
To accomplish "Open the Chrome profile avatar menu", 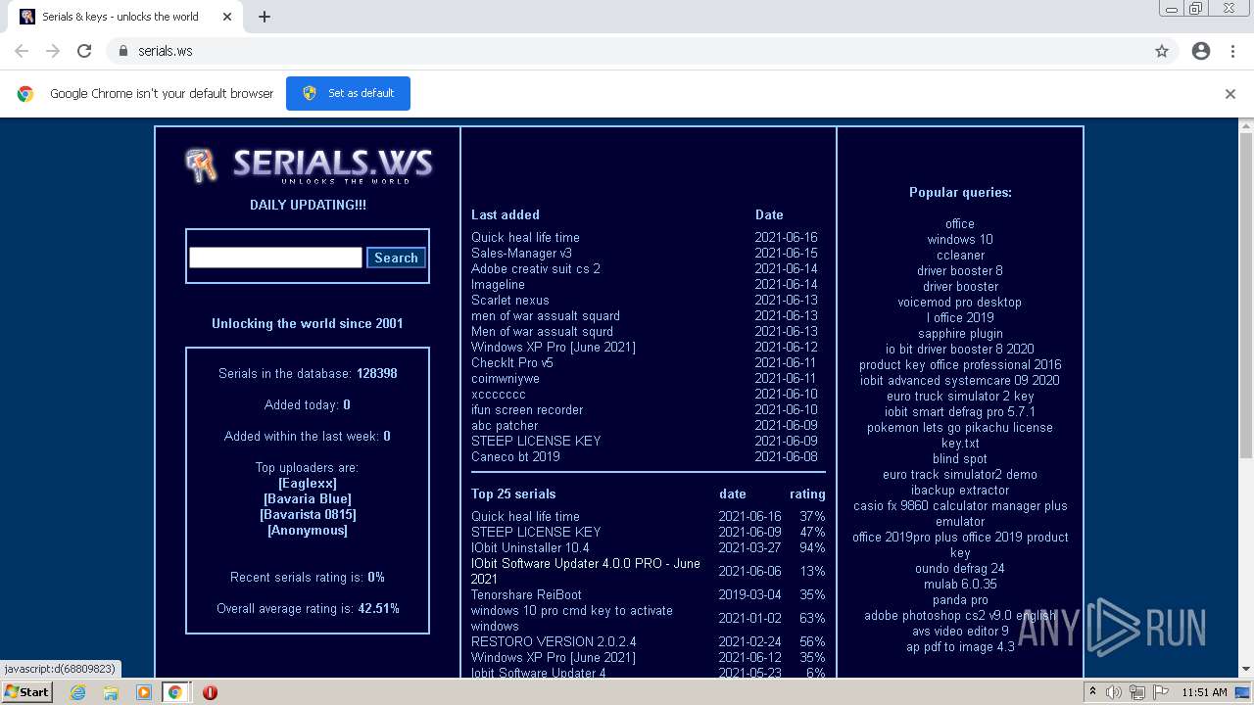I will click(x=1201, y=51).
